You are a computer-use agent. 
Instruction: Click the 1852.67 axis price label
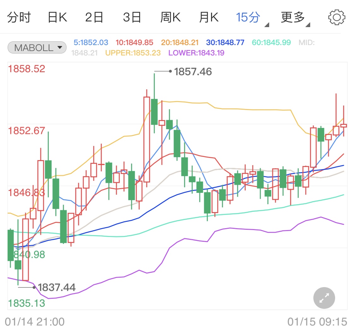click(x=27, y=131)
